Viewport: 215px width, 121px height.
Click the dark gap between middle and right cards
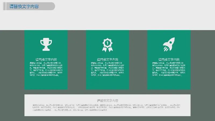tap(138, 60)
